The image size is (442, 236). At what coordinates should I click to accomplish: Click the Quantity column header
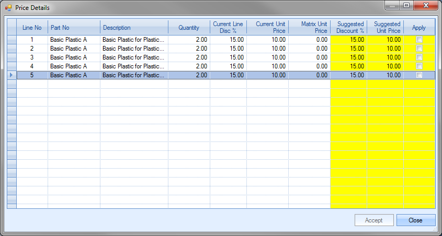(189, 28)
